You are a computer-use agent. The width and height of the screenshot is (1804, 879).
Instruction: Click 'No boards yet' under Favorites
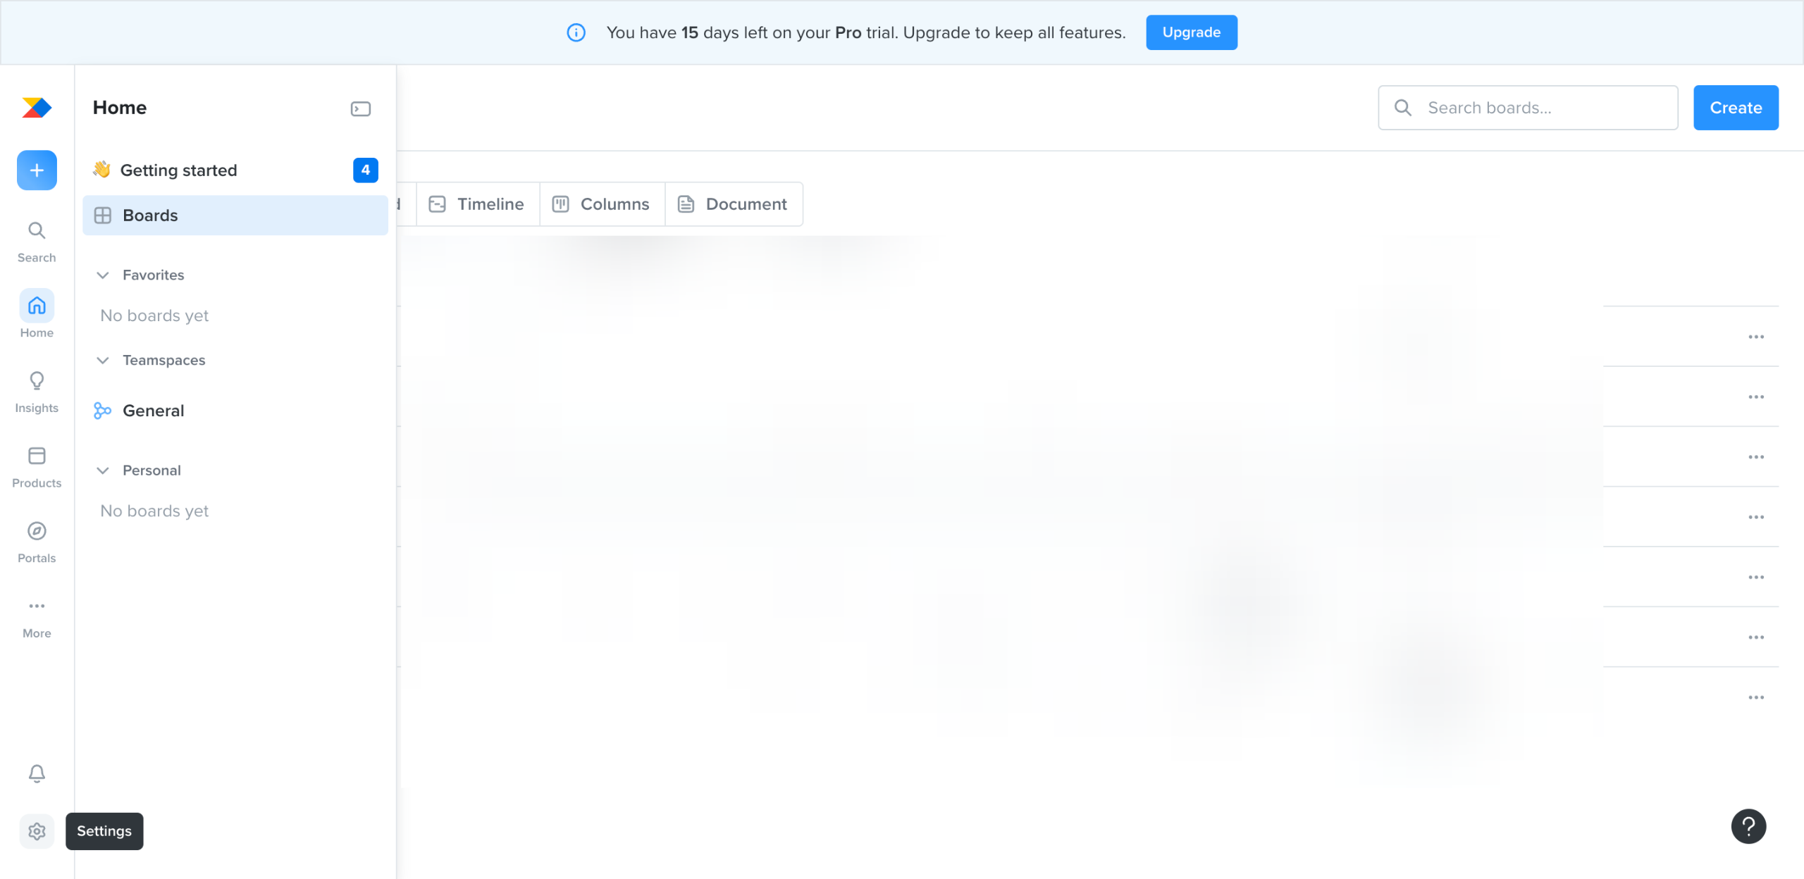[x=154, y=316]
